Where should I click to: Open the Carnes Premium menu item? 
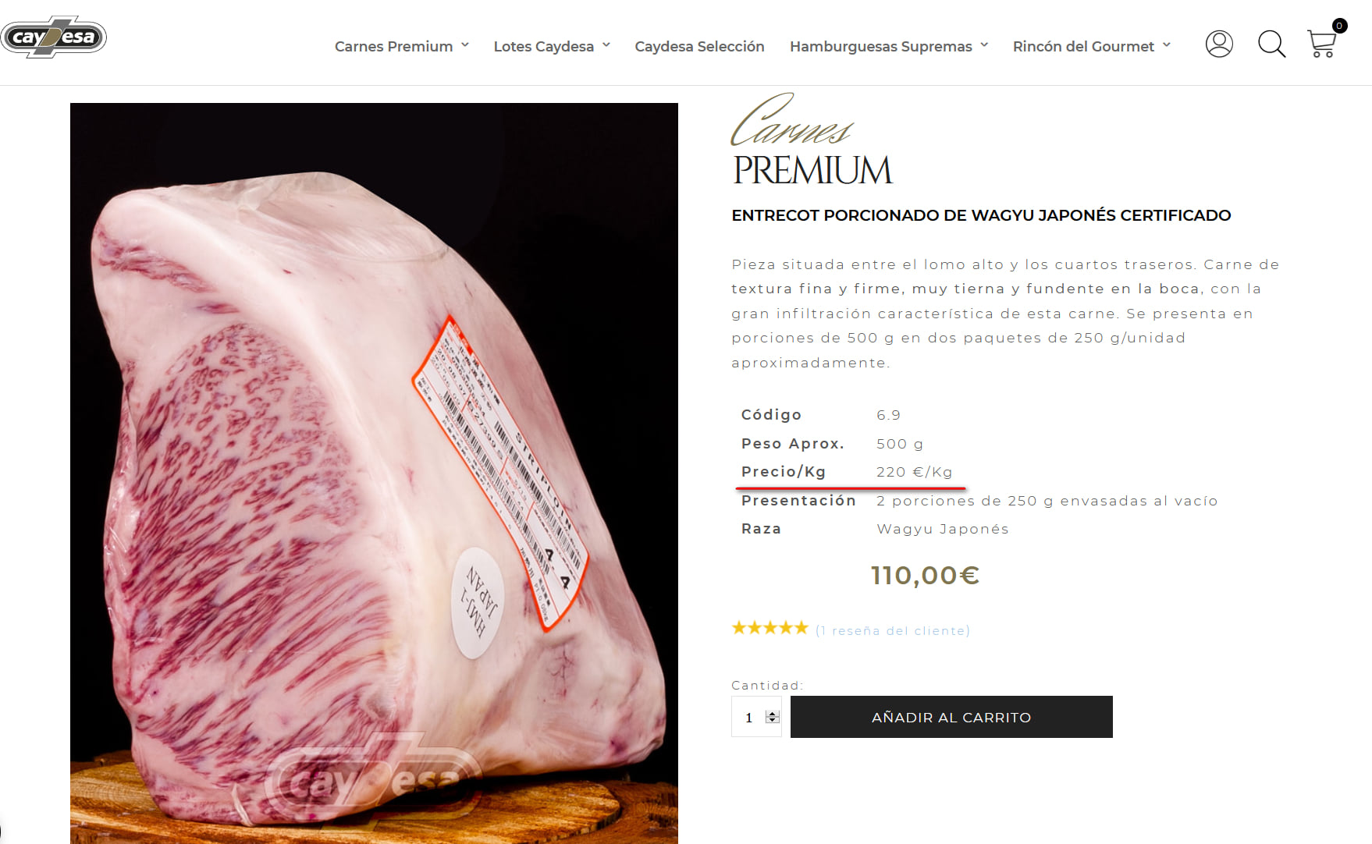[393, 46]
